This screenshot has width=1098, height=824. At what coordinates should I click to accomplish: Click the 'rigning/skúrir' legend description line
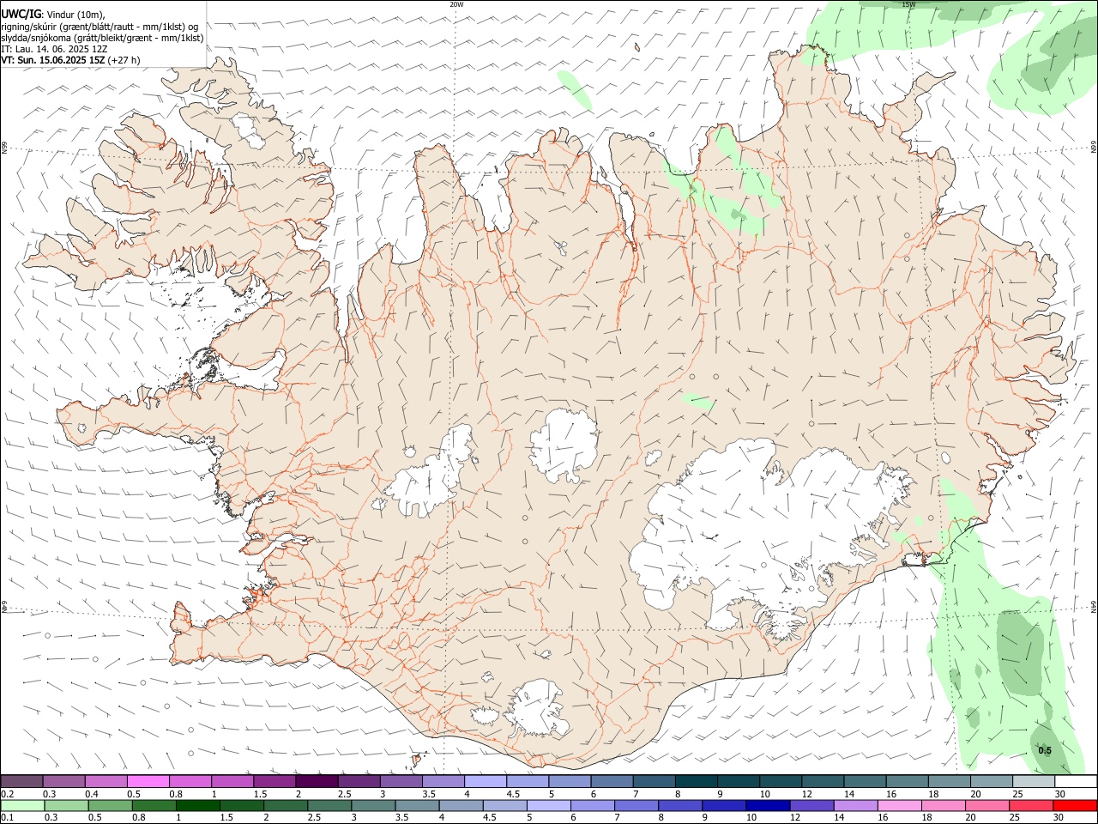pos(100,27)
